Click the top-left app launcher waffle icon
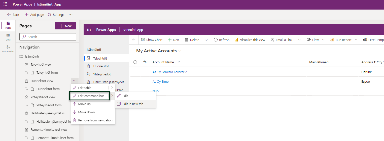Viewport: 384px width, 141px height. 5,4
